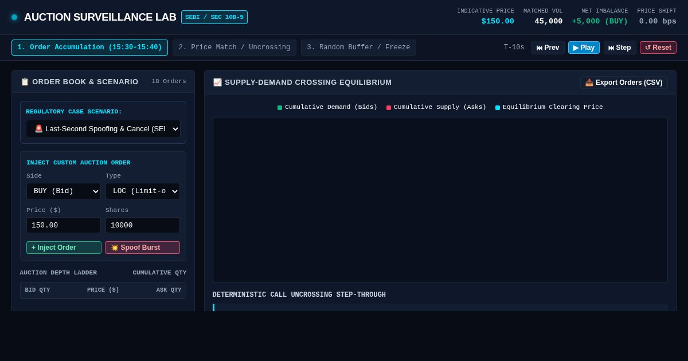Viewport: 688px width, 361px height.
Task: Click the Deterministic Call Uncrossing Step-Through heading
Action: point(299,295)
